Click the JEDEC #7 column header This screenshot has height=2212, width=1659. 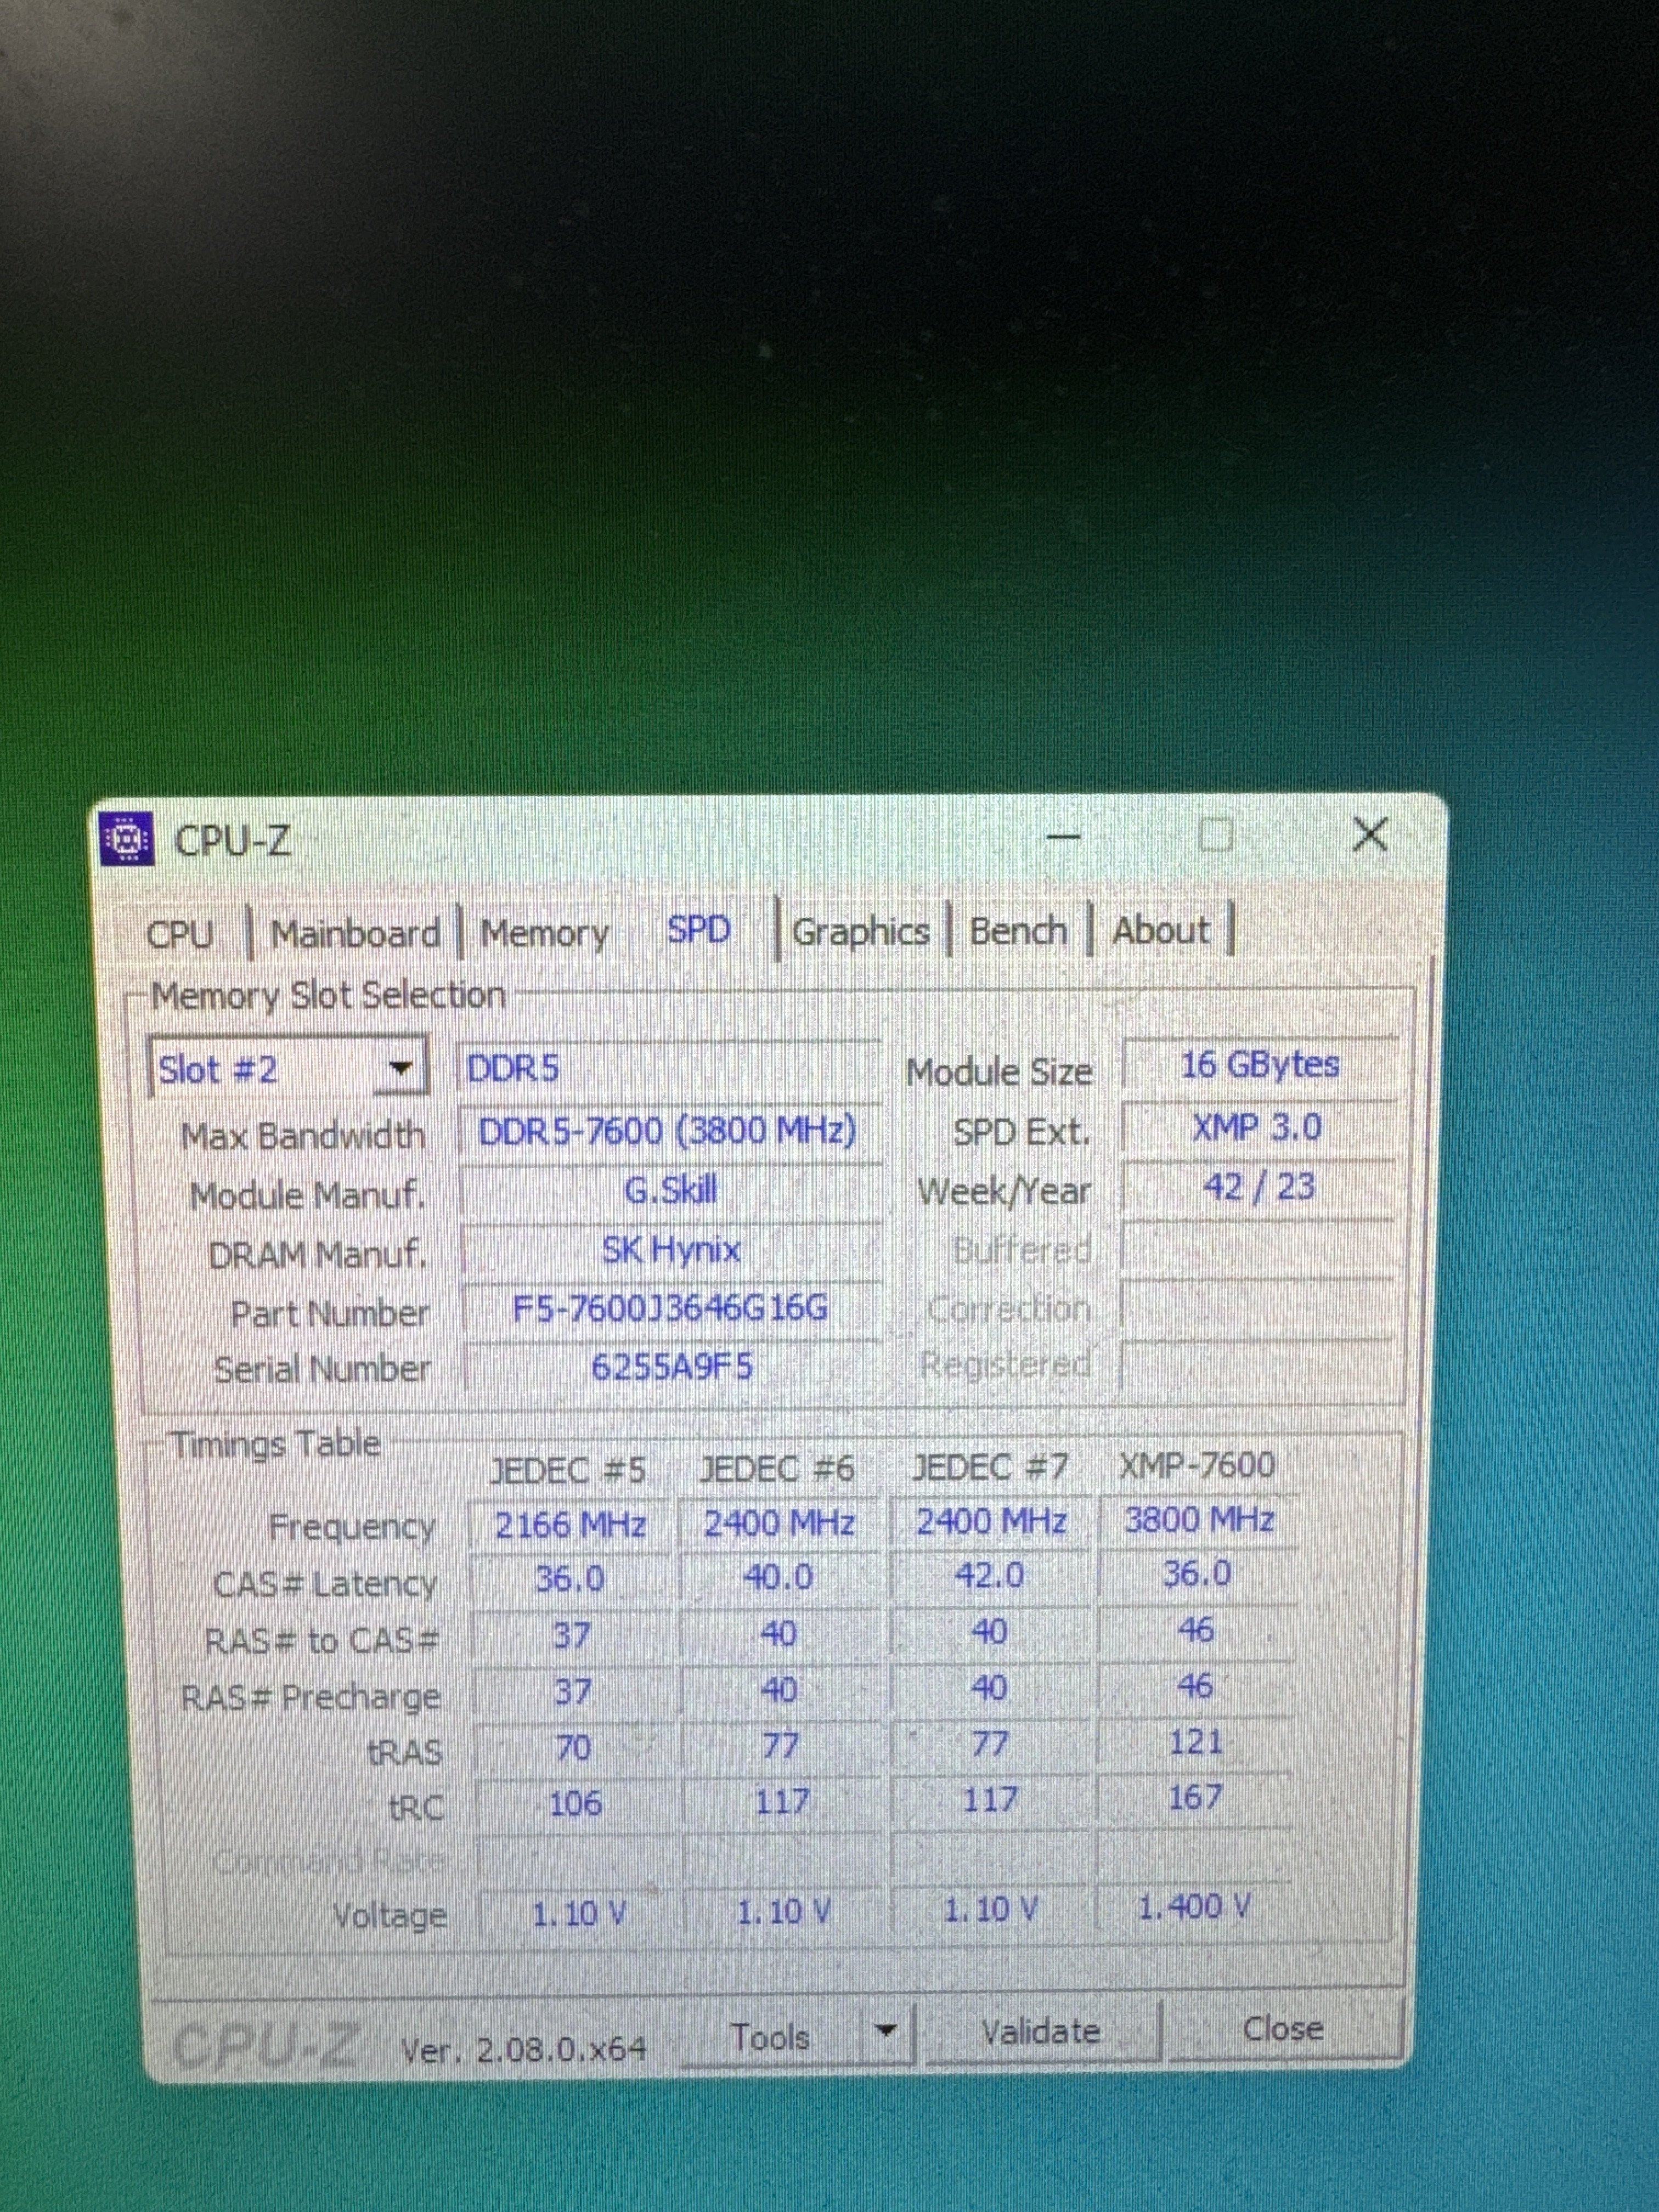[990, 1467]
